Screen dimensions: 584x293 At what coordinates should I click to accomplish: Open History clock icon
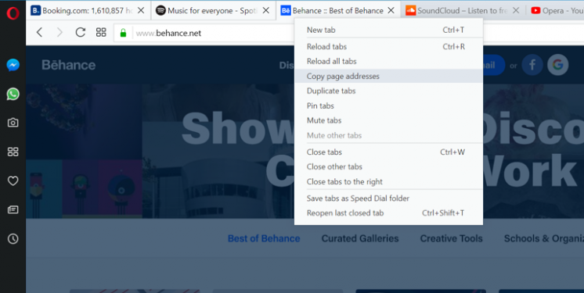(x=13, y=239)
